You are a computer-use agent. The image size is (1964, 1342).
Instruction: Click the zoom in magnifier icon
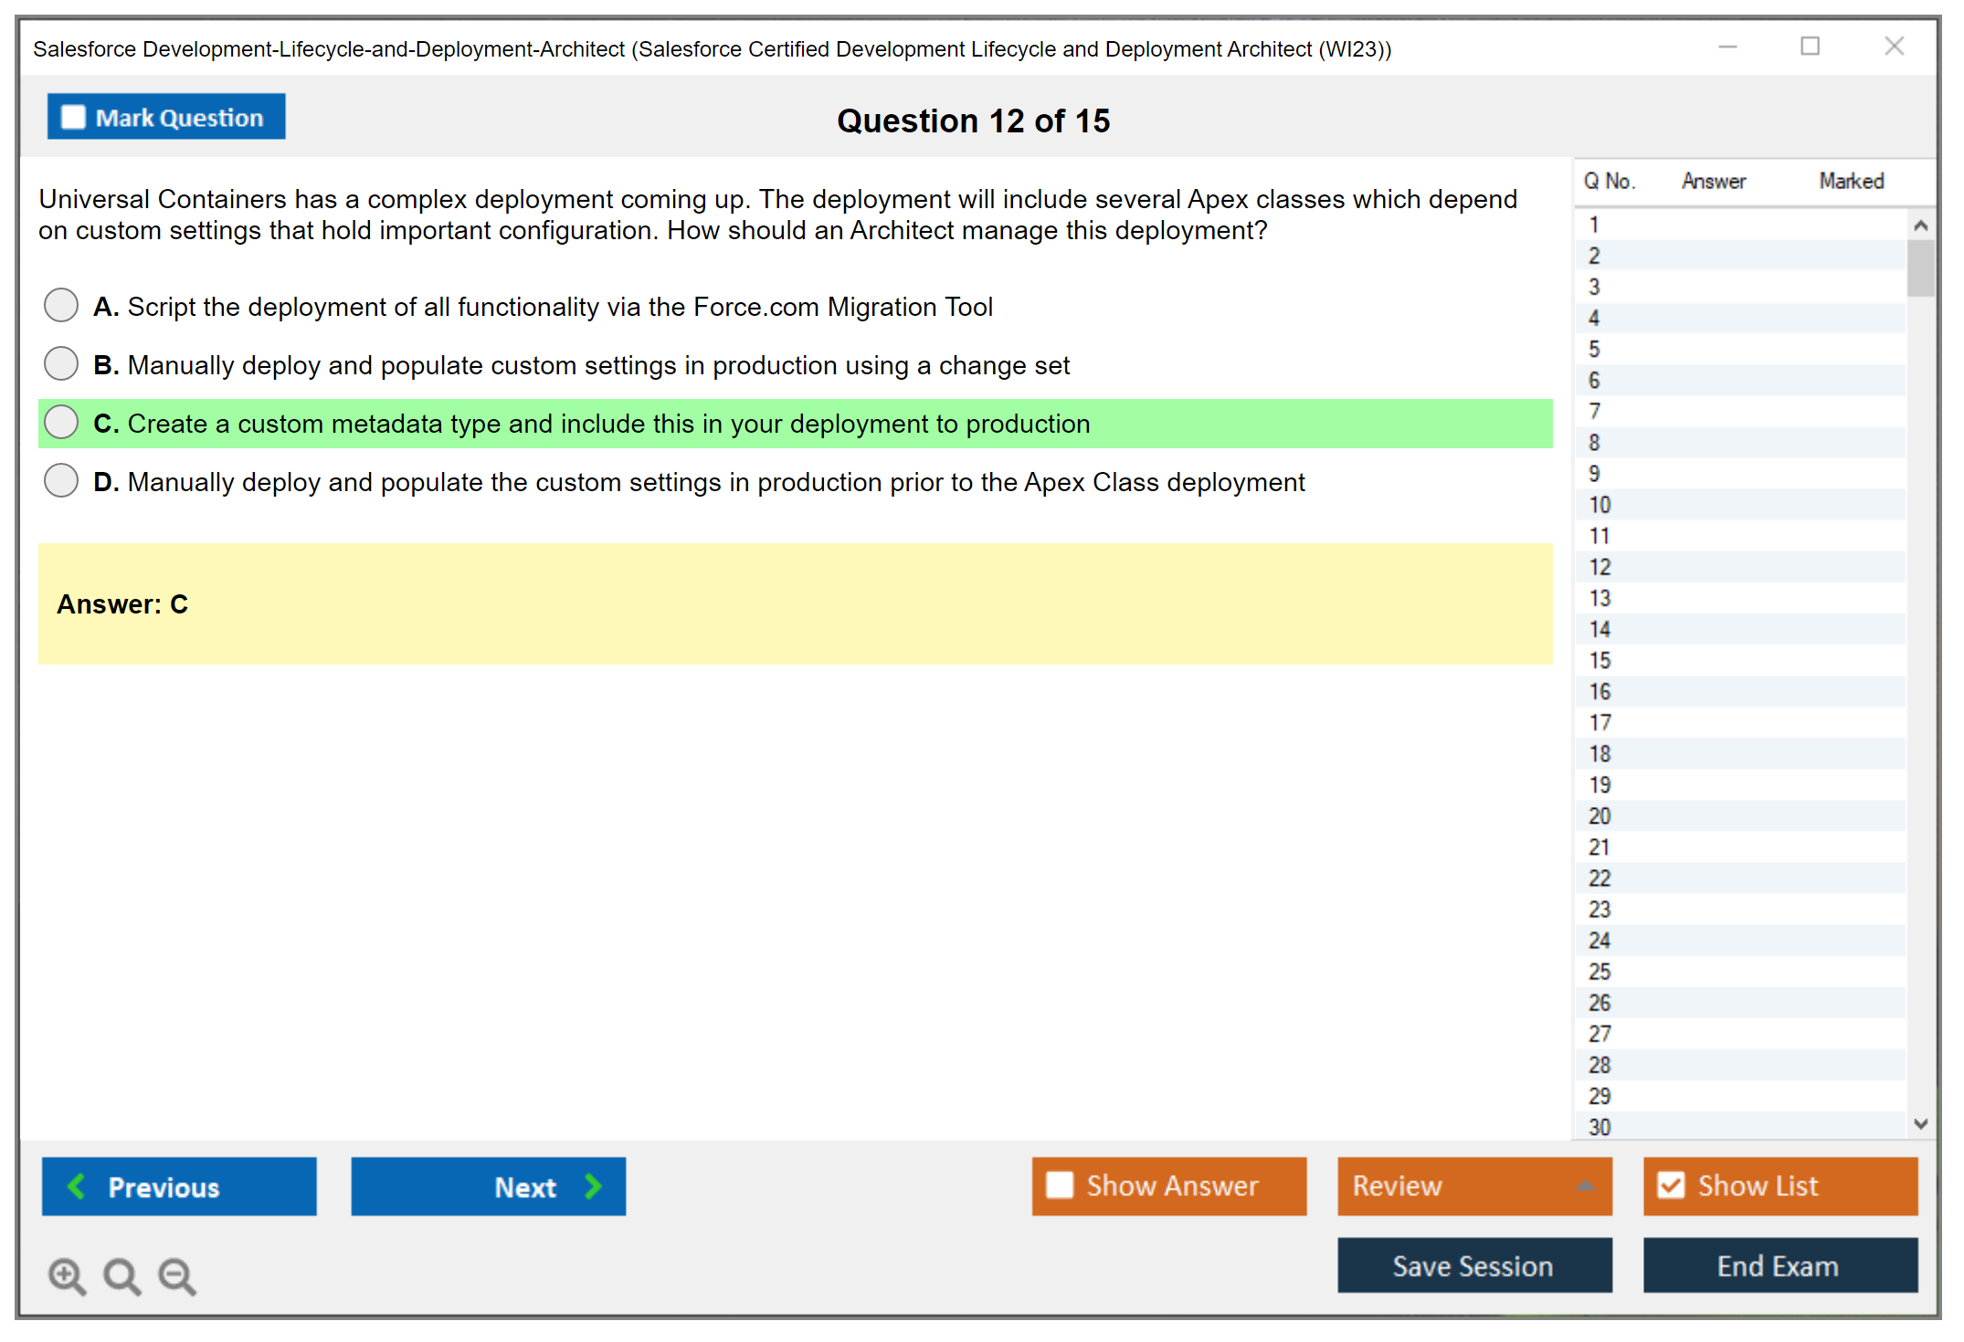pyautogui.click(x=67, y=1275)
